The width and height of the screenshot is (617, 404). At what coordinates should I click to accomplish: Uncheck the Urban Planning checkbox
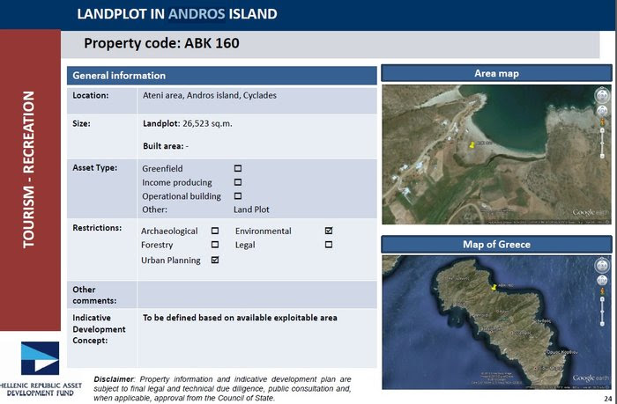pos(215,261)
